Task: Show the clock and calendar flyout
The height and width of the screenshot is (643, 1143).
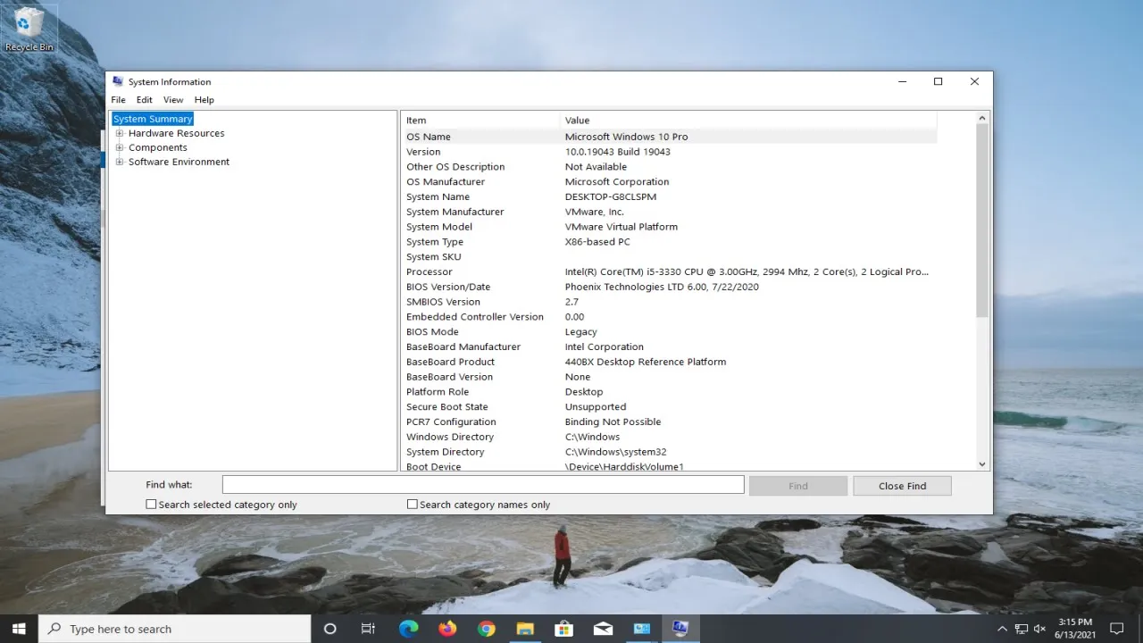Action: [x=1075, y=629]
